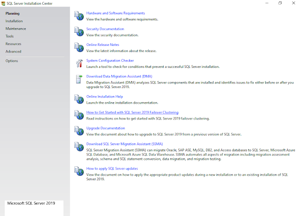Click the 'Read instructions on how to get started' description
Screen dimensions: 301x216
point(148,119)
